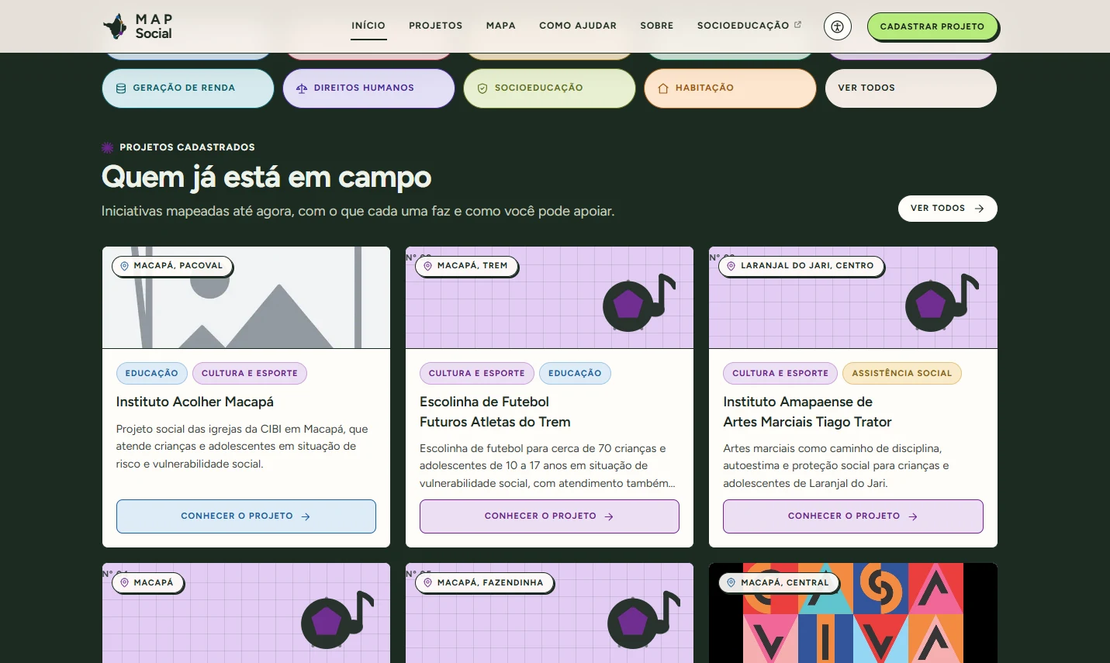The height and width of the screenshot is (663, 1110).
Task: Open the accessibility options icon
Action: coord(837,26)
